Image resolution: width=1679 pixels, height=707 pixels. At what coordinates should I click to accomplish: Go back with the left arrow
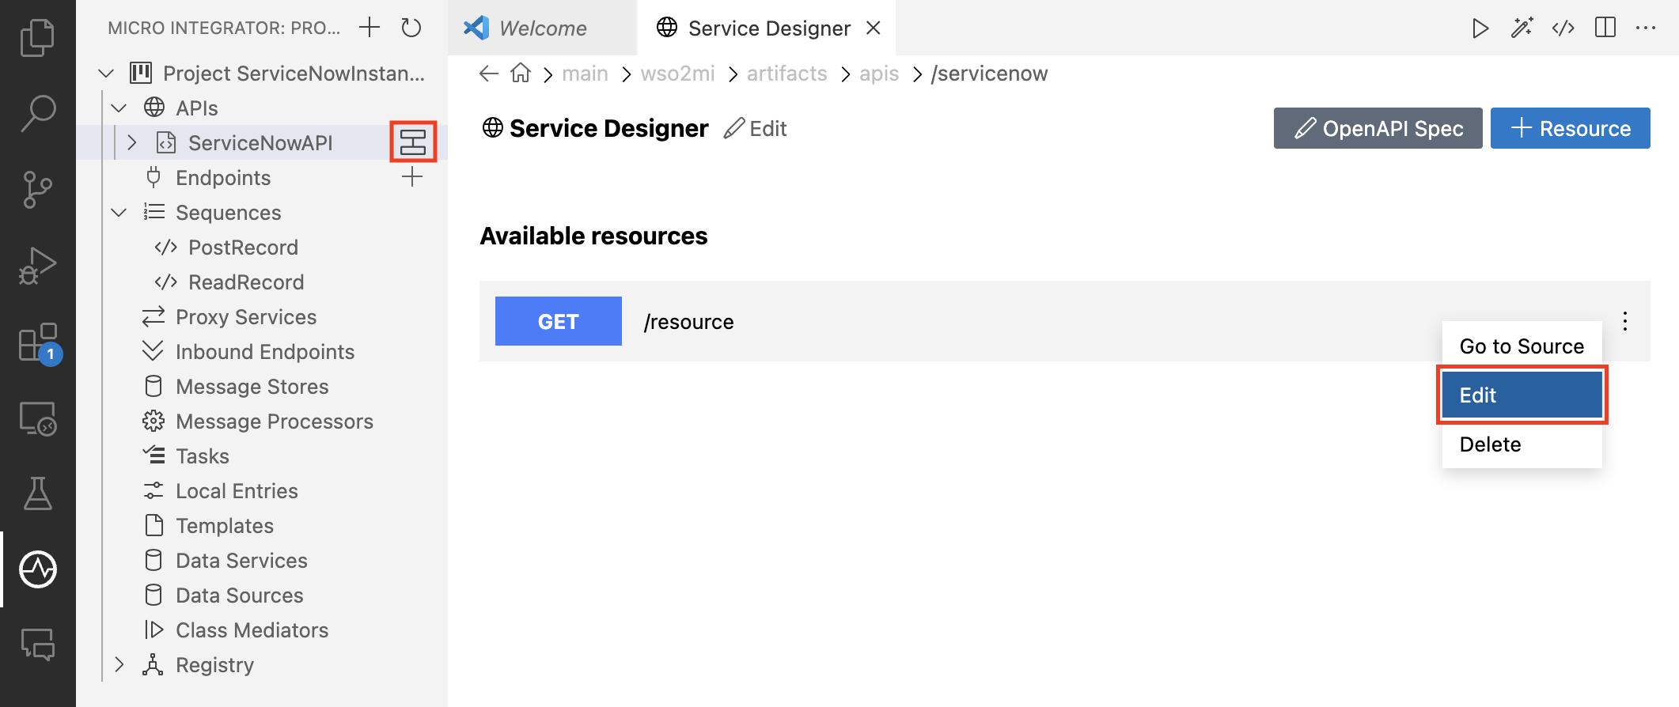coord(489,74)
